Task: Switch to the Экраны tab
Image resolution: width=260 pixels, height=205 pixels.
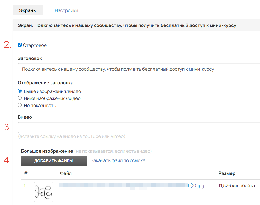Action: (28, 10)
